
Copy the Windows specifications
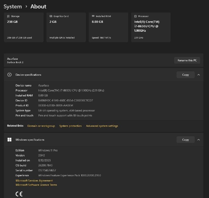pos(185,140)
